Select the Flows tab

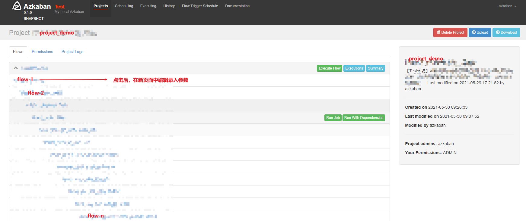[18, 52]
